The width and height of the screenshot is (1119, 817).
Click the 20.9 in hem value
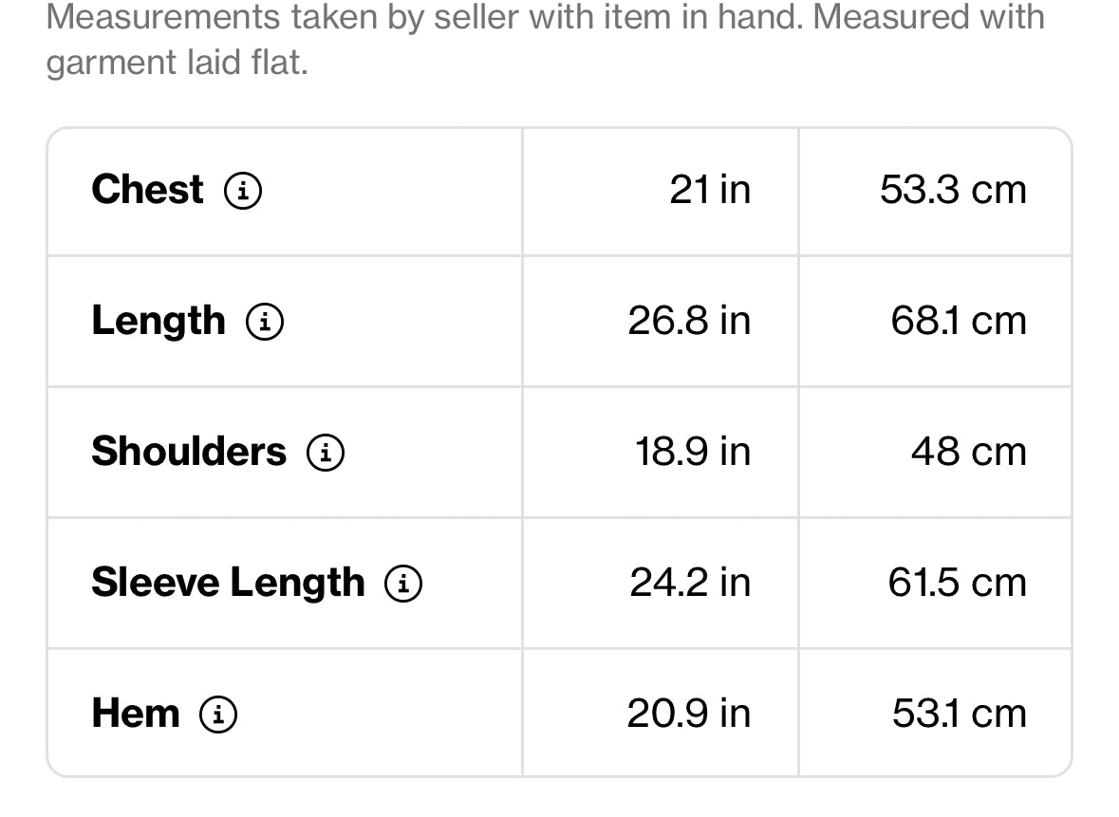tap(689, 714)
